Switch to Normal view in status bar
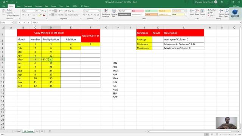This screenshot has height=136, width=242. 206,134
